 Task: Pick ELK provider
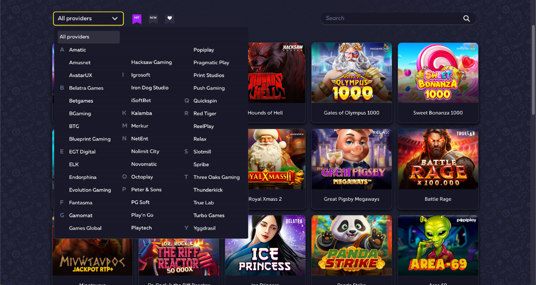[x=74, y=165]
